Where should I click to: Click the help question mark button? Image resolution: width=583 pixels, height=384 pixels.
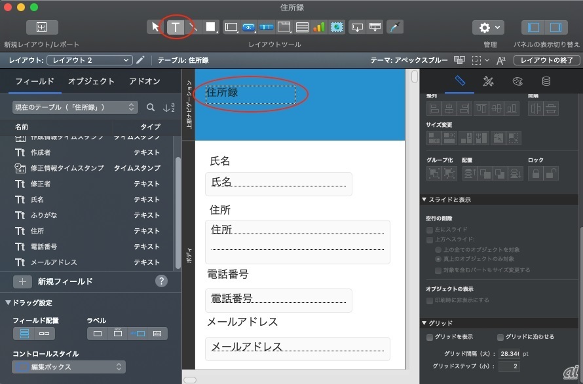tap(162, 281)
